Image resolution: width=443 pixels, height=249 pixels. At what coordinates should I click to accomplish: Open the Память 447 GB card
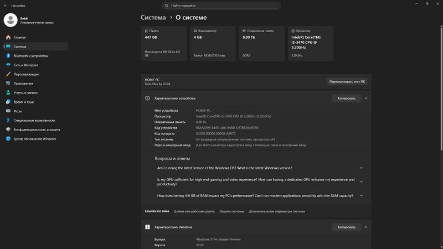coord(164,43)
